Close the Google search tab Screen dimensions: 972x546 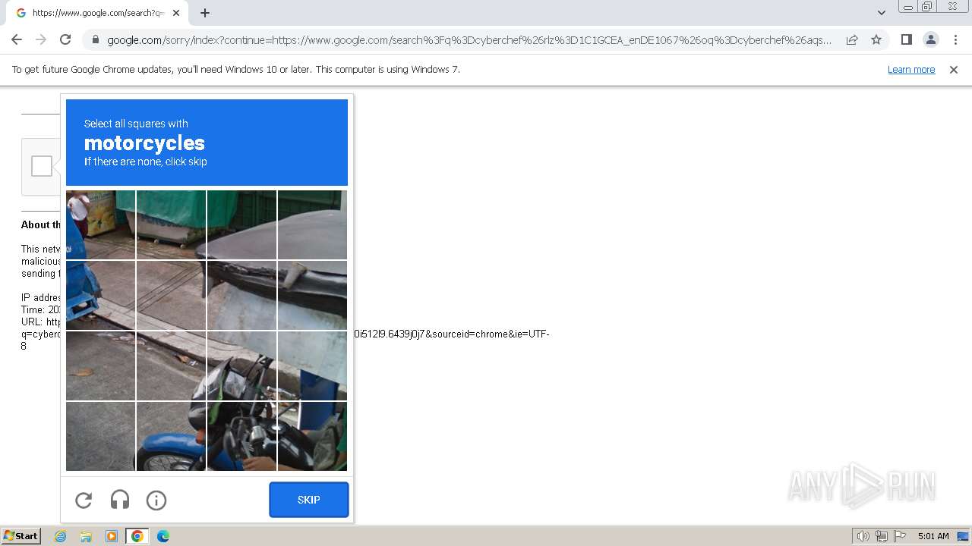(x=176, y=13)
